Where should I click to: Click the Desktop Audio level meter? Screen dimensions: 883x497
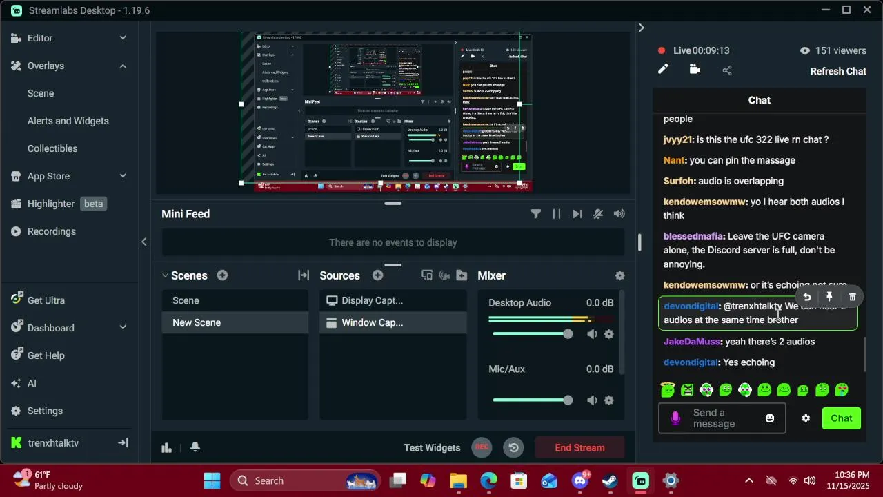click(550, 320)
